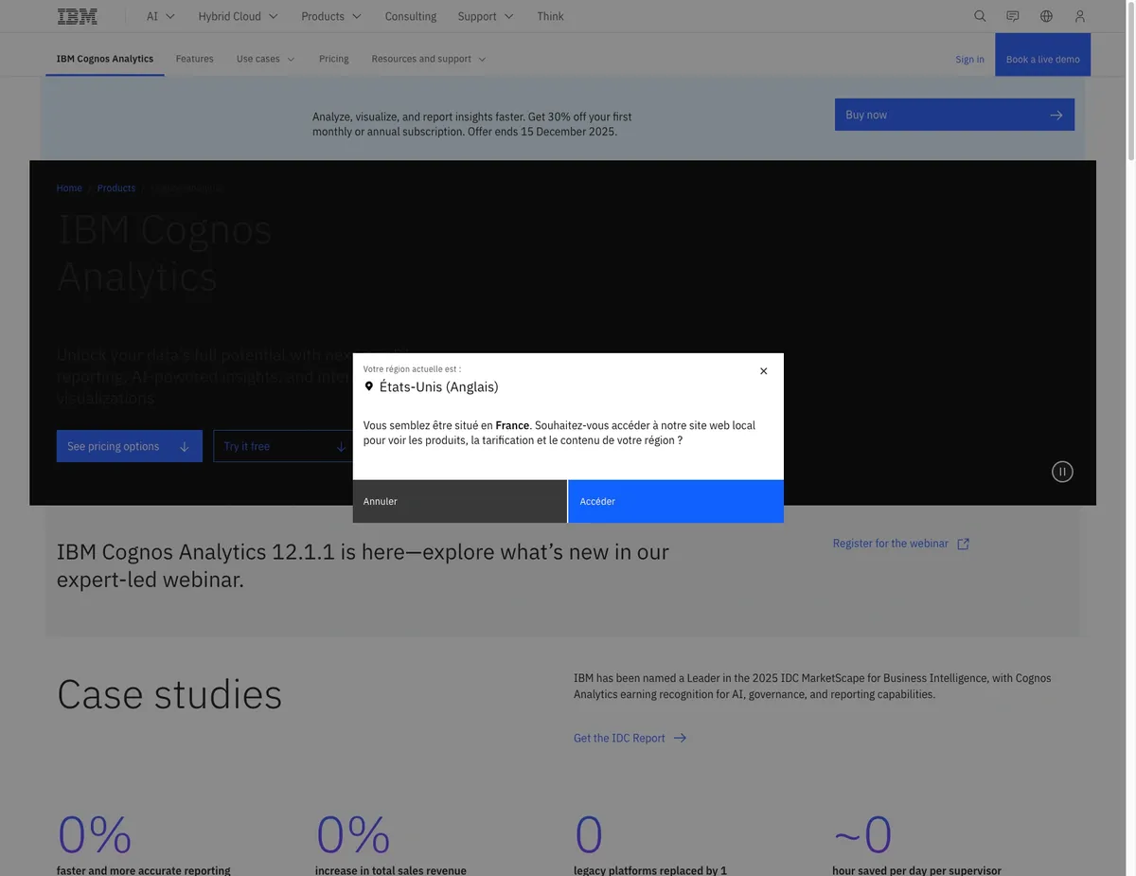Click the arrow next to Get the IDC Report
The width and height of the screenshot is (1136, 876).
click(680, 738)
